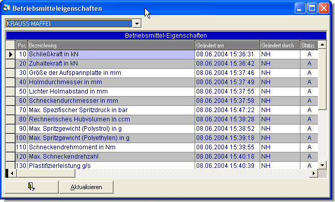Click row selector for position 70

10,110
